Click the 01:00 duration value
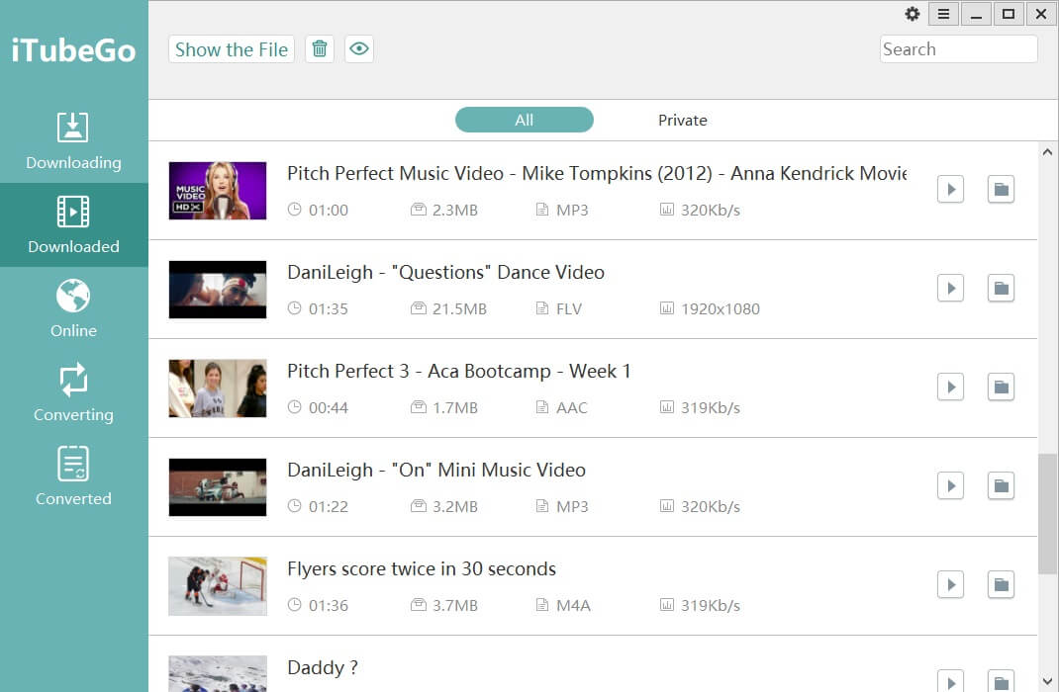The image size is (1059, 692). click(329, 211)
